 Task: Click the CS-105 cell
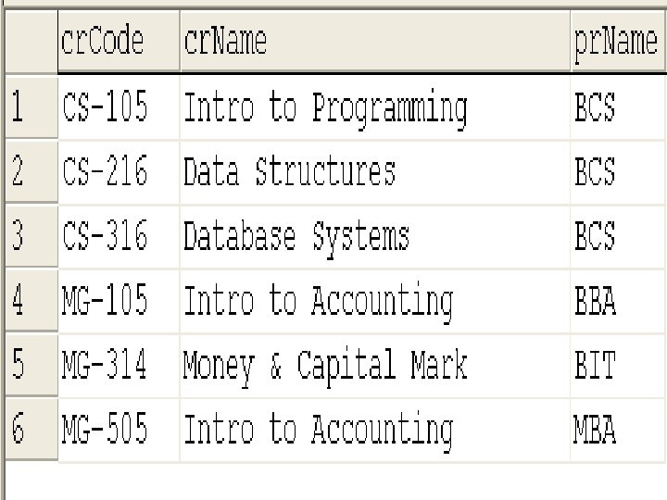click(119, 106)
